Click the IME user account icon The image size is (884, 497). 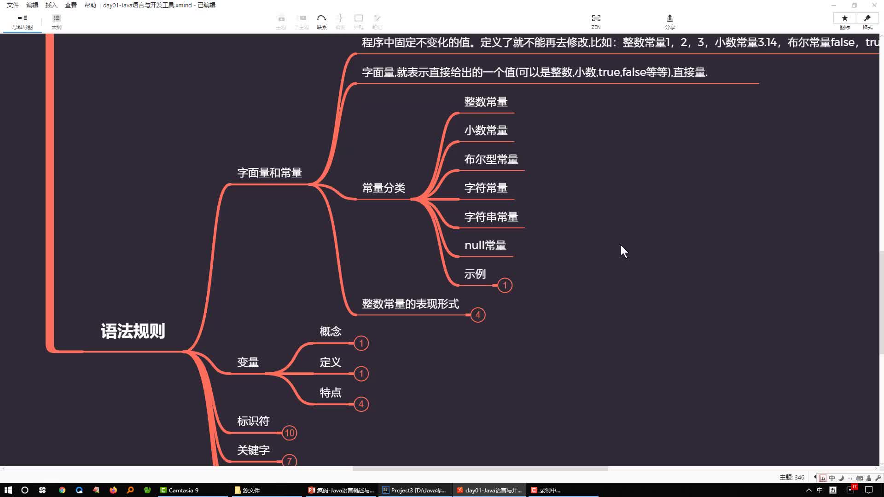(869, 478)
